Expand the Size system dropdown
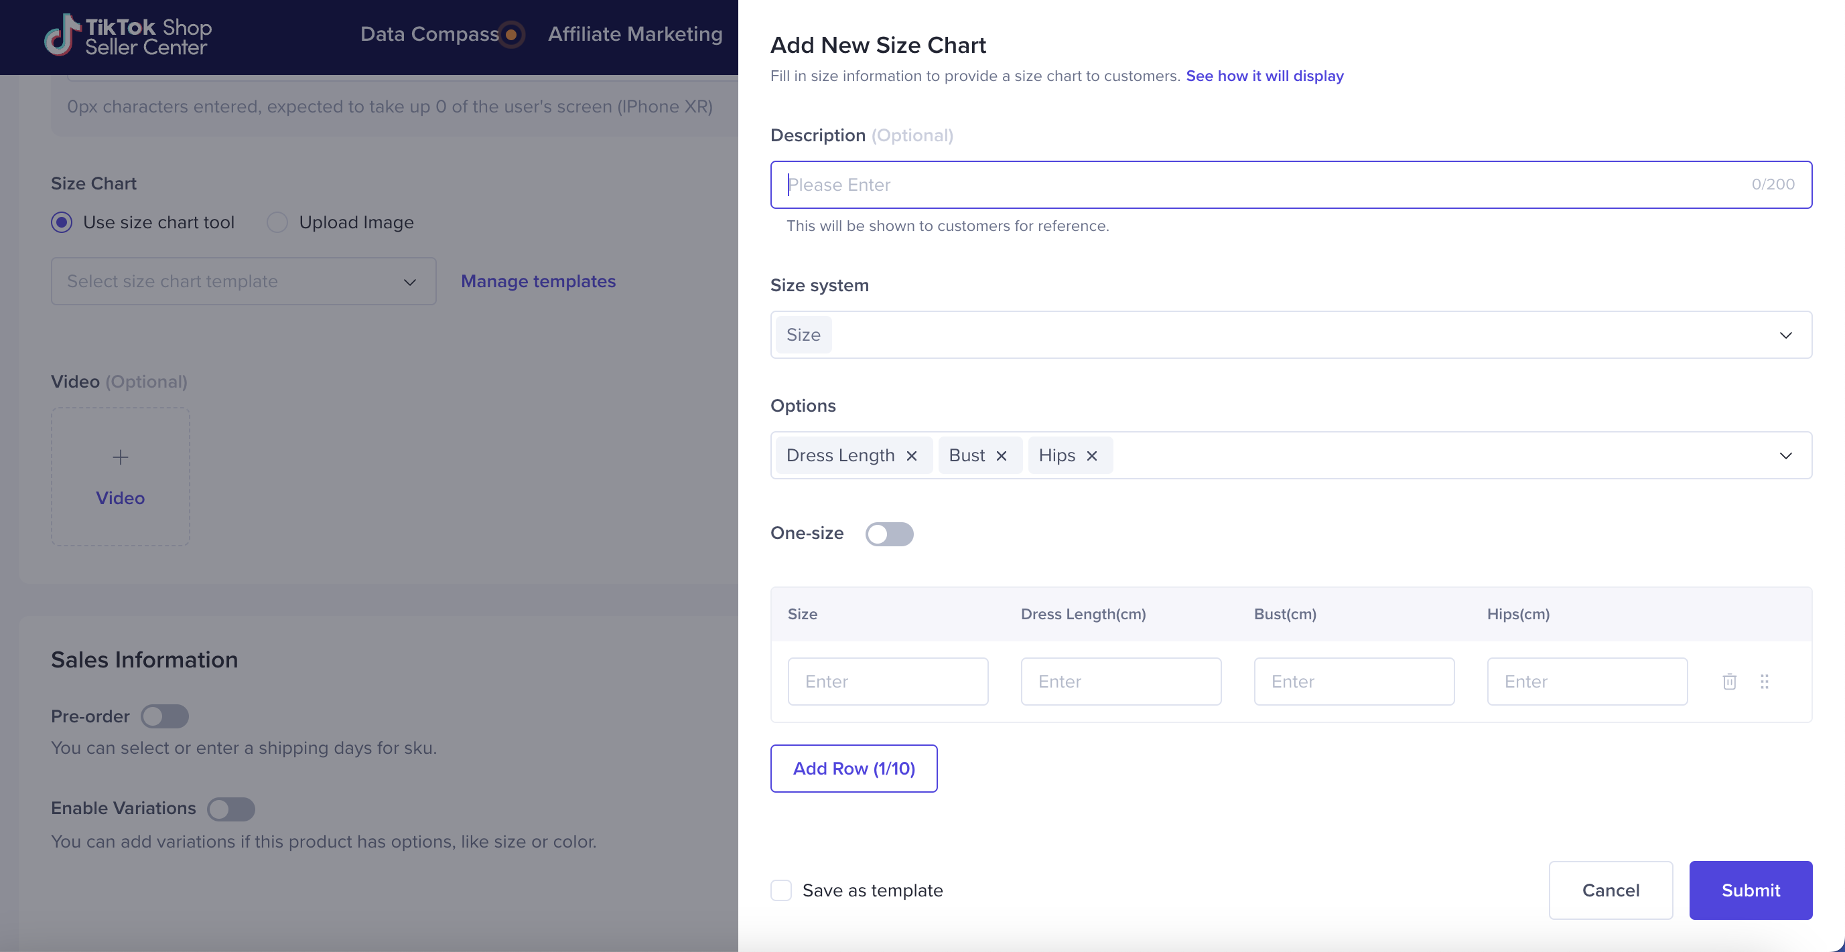Image resolution: width=1845 pixels, height=952 pixels. pos(1785,335)
